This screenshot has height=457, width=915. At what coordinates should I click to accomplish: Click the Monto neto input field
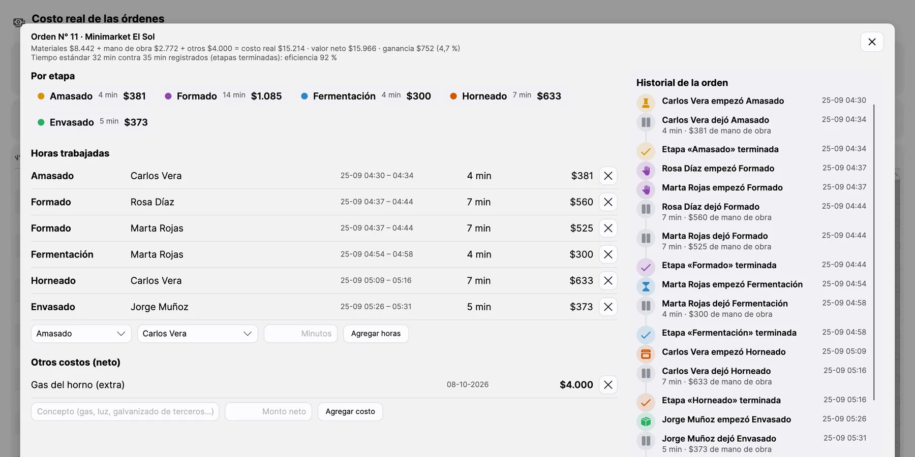(x=268, y=411)
